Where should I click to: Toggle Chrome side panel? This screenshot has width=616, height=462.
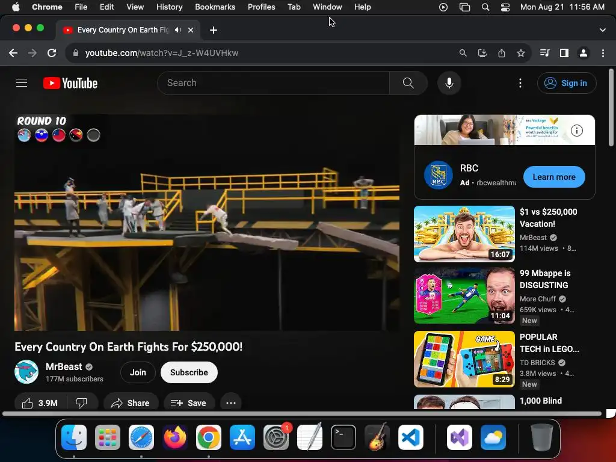point(564,53)
